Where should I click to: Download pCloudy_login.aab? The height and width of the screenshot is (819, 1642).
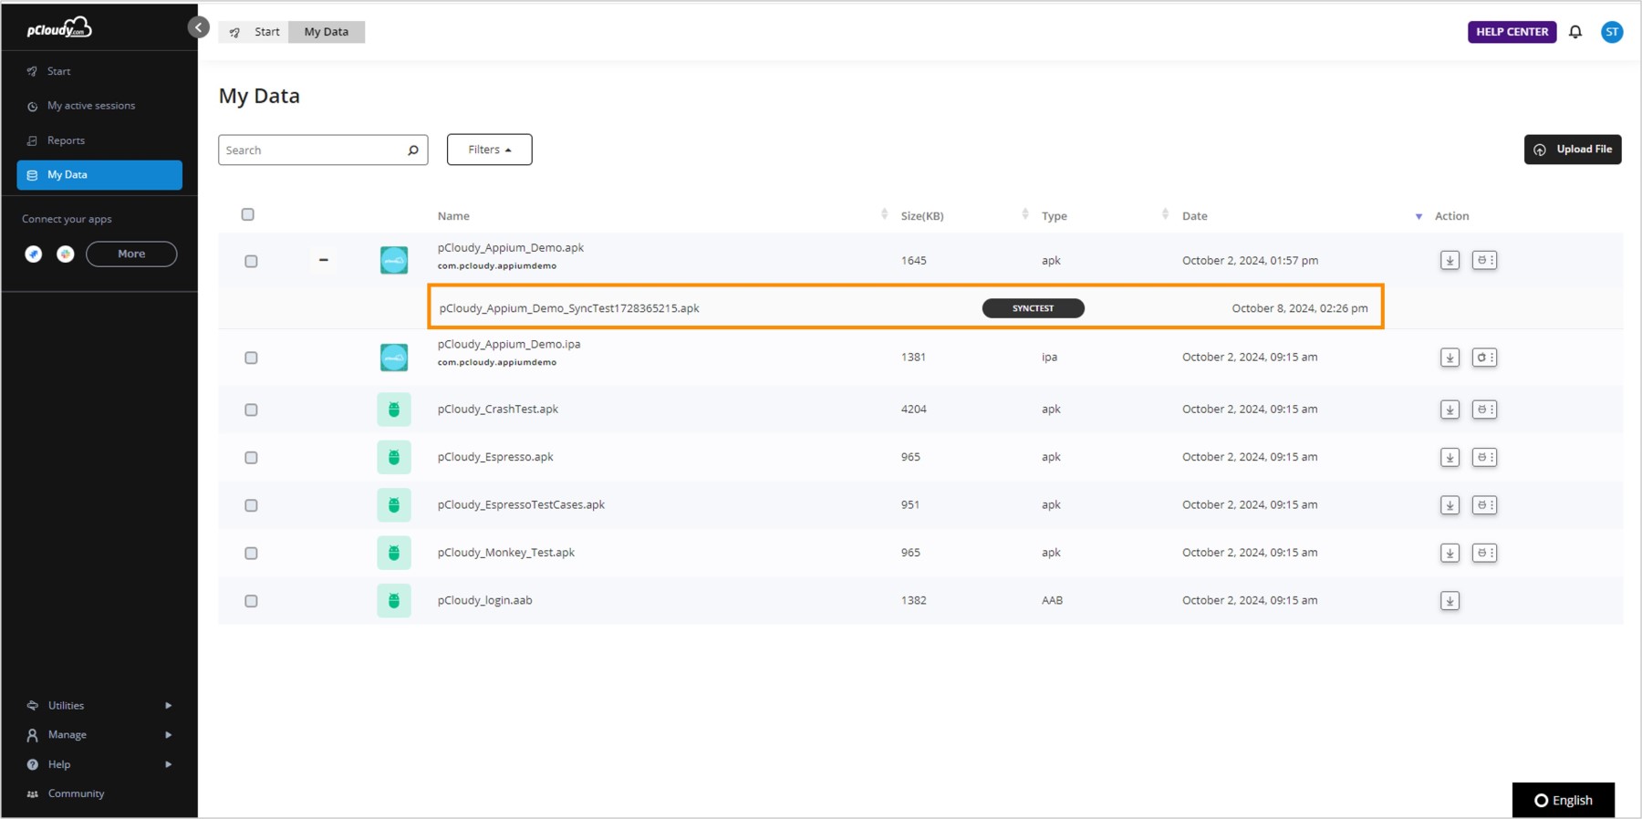pos(1450,601)
